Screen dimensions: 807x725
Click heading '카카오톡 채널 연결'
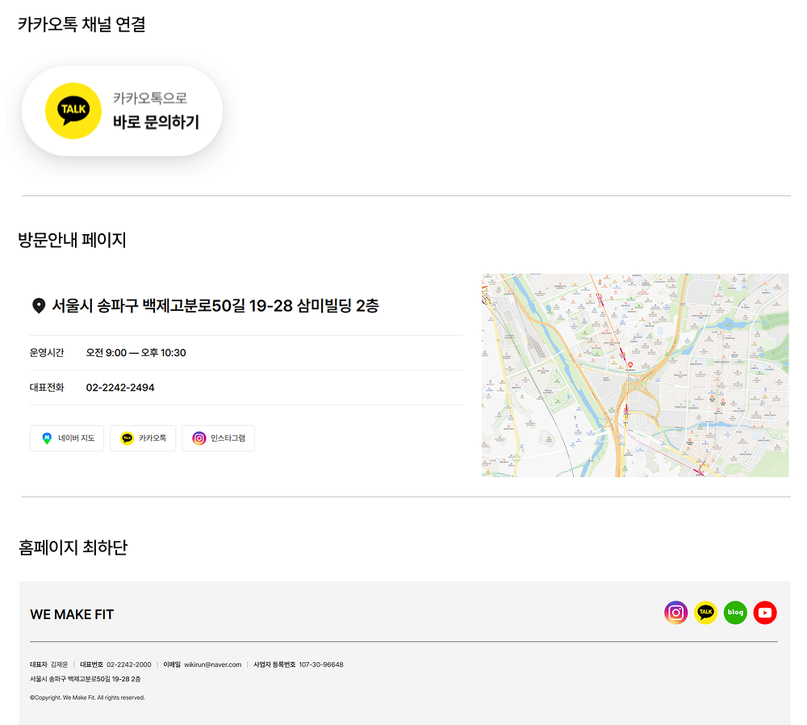pos(82,24)
